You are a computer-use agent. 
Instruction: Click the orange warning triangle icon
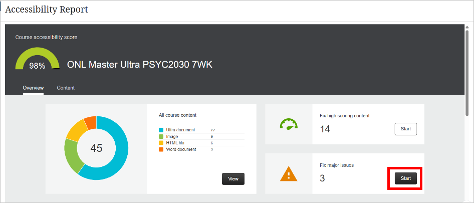[x=289, y=173]
